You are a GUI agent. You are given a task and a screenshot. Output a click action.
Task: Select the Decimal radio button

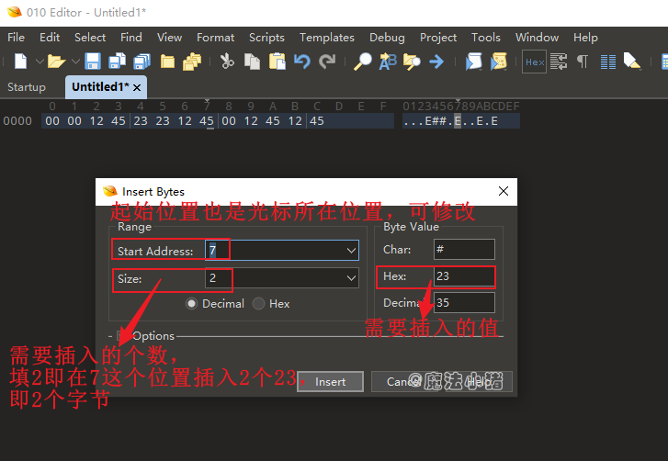(x=192, y=303)
